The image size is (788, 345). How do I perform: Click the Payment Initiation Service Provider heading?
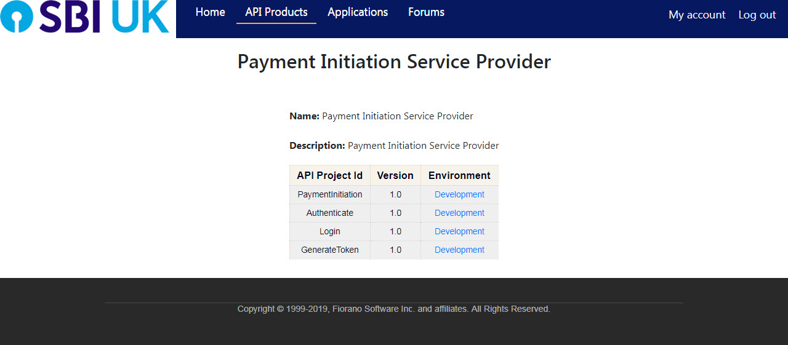[x=394, y=61]
